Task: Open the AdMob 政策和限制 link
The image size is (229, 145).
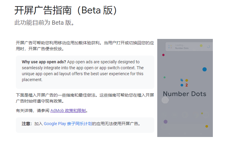Action: pyautogui.click(x=68, y=111)
